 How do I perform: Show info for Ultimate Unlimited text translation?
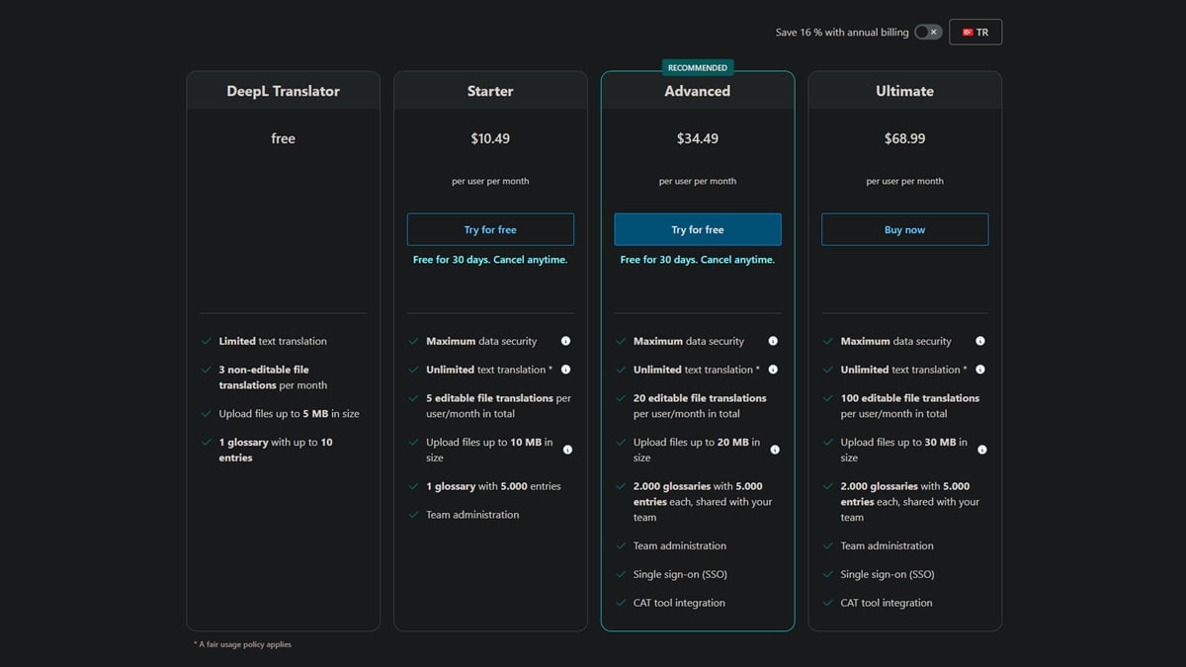point(979,370)
